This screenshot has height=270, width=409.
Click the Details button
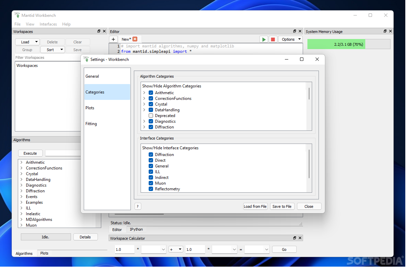click(x=85, y=237)
